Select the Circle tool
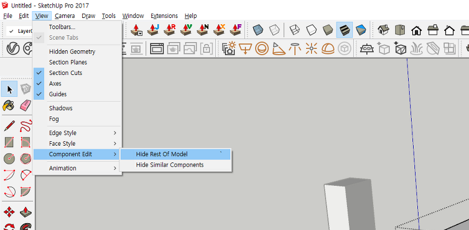This screenshot has width=469, height=230. [9, 159]
